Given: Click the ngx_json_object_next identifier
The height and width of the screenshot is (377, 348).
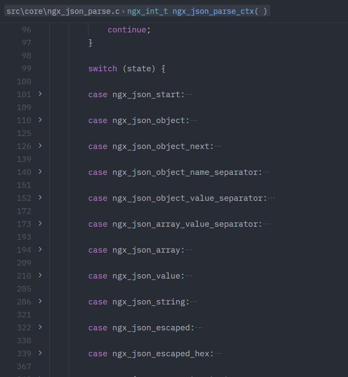Looking at the screenshot, I should 161,146.
